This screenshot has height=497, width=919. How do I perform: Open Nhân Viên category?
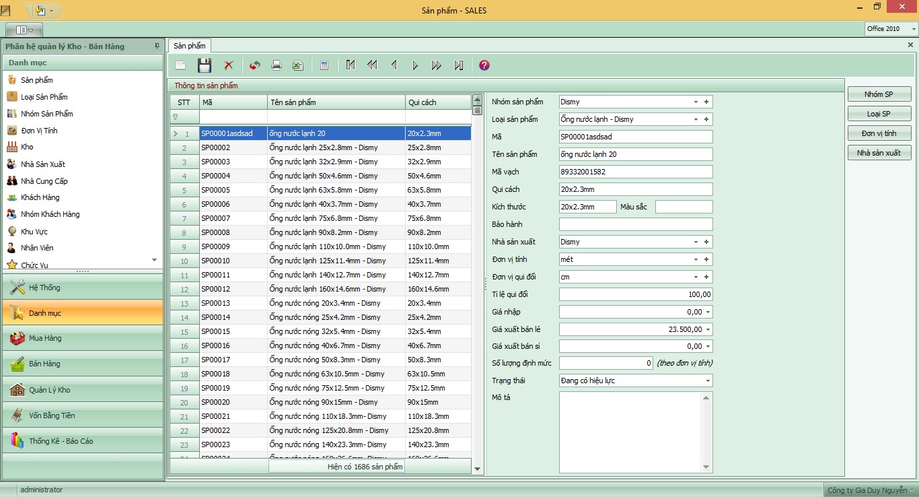click(37, 248)
